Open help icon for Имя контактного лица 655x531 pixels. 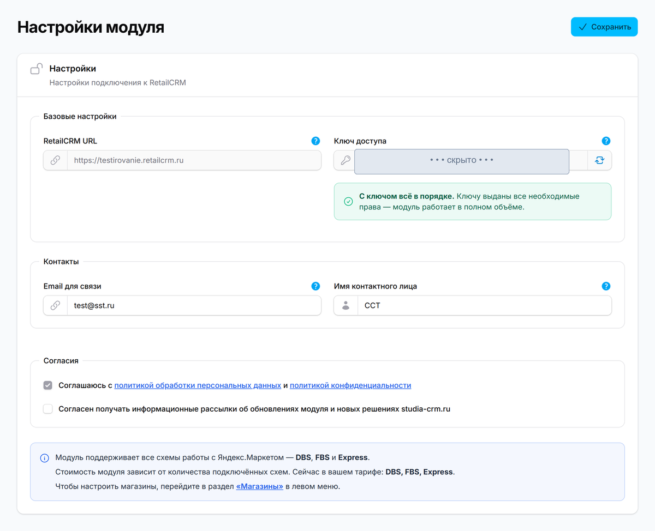click(606, 286)
